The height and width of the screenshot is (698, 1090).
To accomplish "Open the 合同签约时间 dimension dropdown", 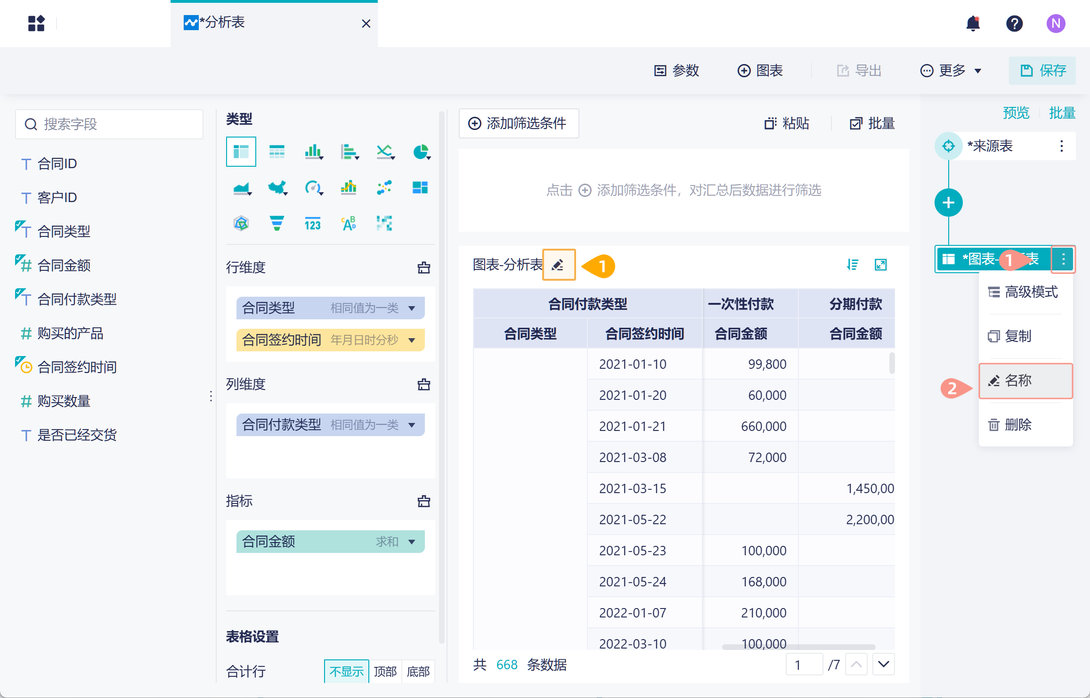I will (x=412, y=340).
